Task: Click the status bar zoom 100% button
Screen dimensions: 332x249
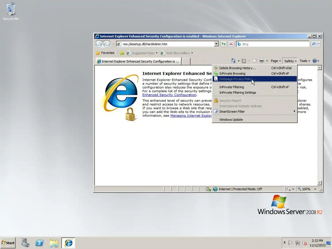Action: point(304,189)
